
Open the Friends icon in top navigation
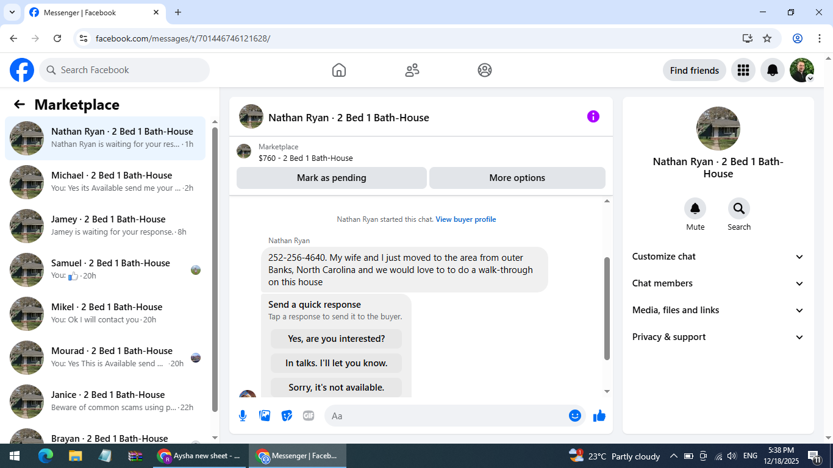(x=412, y=70)
